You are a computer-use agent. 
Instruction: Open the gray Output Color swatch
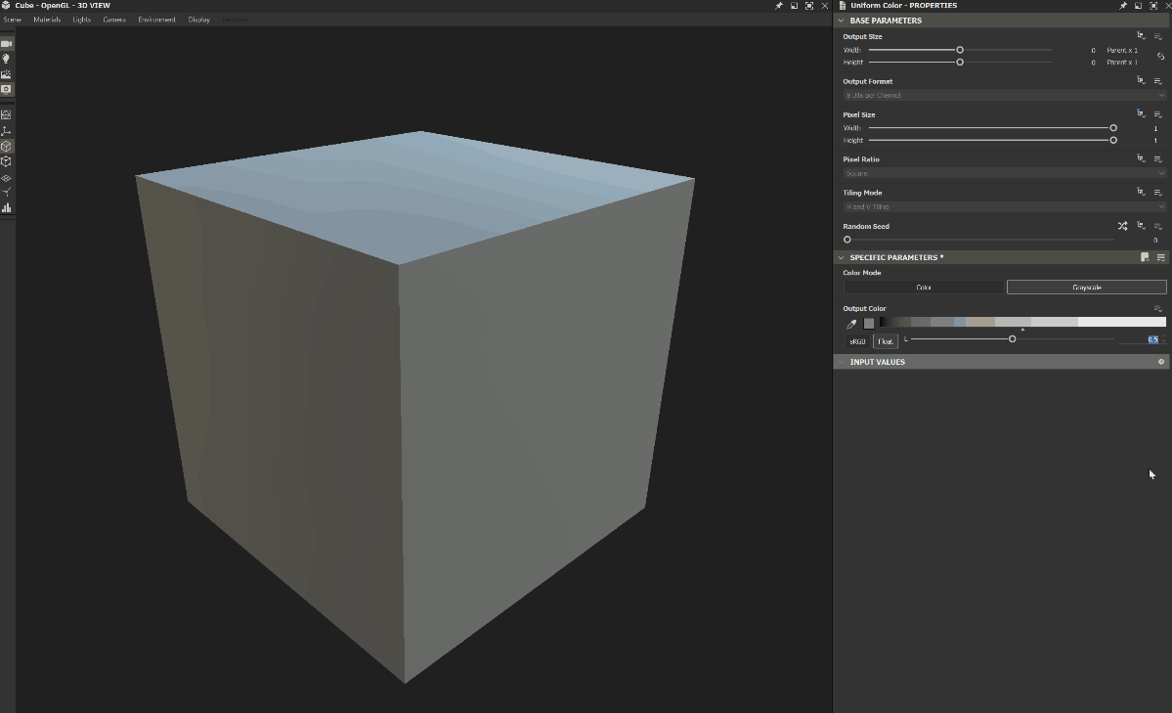869,324
